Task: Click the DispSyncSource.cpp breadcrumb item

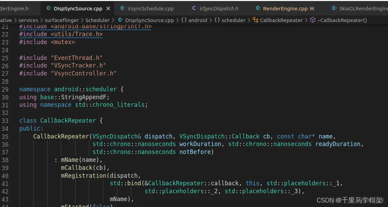Action: click(x=149, y=20)
